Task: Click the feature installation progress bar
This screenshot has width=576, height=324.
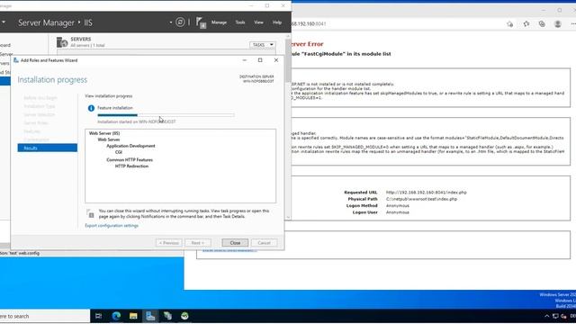Action: point(166,115)
